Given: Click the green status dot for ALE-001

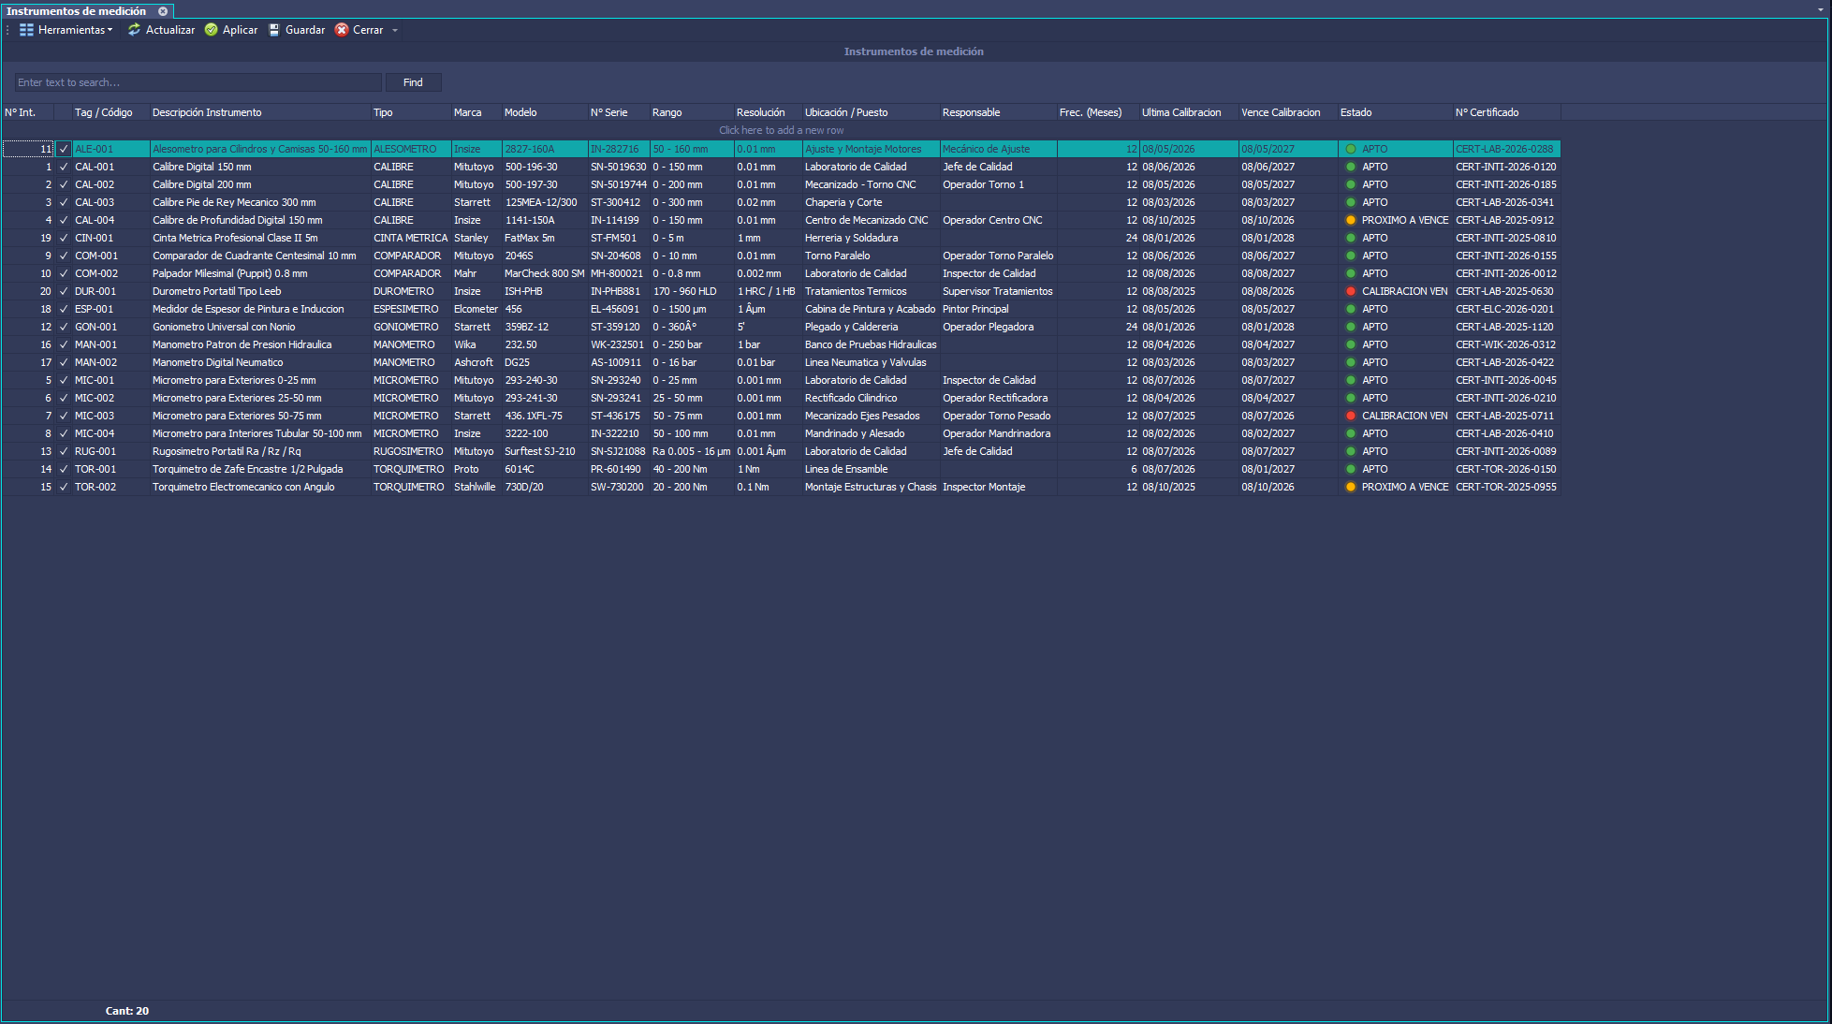Looking at the screenshot, I should click(1351, 149).
